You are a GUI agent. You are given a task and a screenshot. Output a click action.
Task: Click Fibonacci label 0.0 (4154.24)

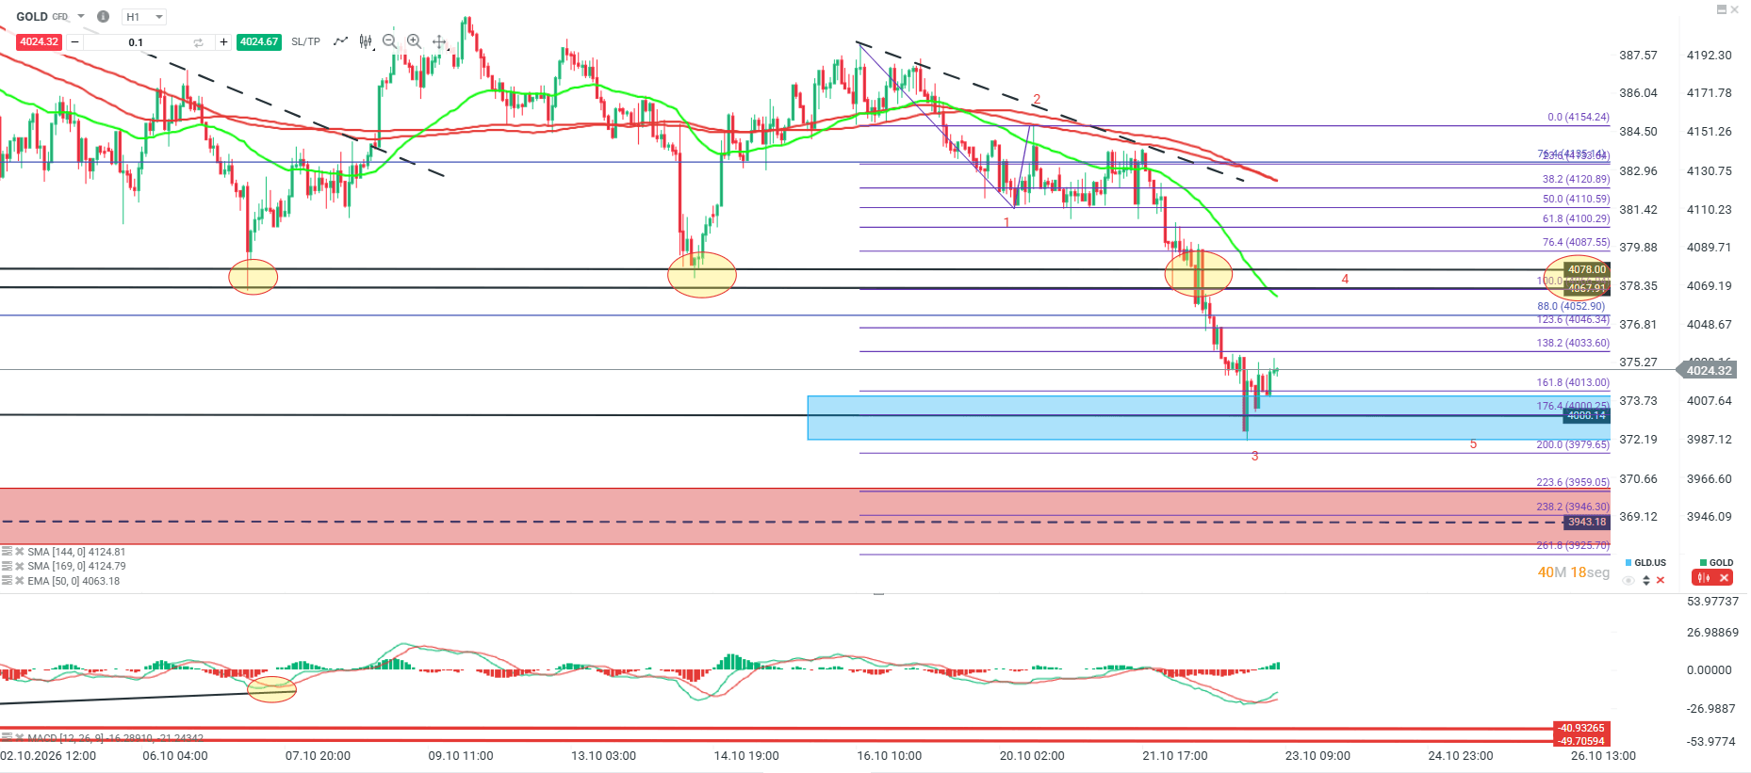1579,117
